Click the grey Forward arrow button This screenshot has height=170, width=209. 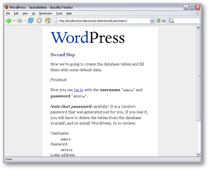pos(20,21)
